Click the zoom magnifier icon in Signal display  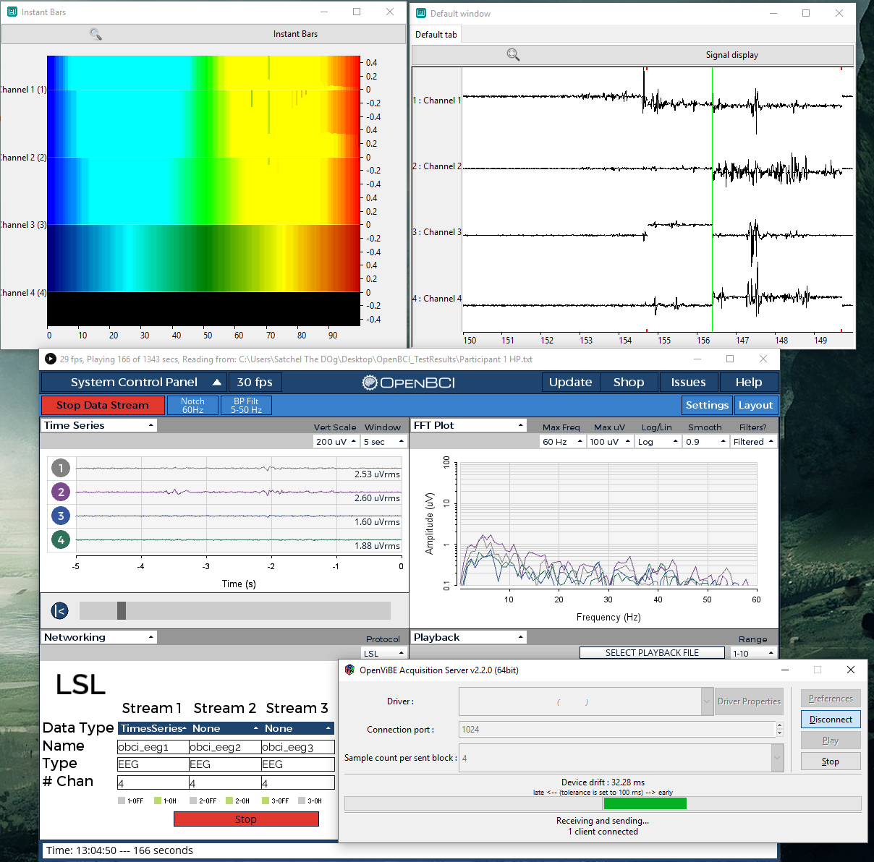pos(513,55)
